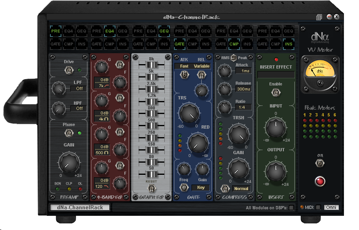
Task: Select the EQ4 slot in second routing group
Action: click(x=110, y=31)
